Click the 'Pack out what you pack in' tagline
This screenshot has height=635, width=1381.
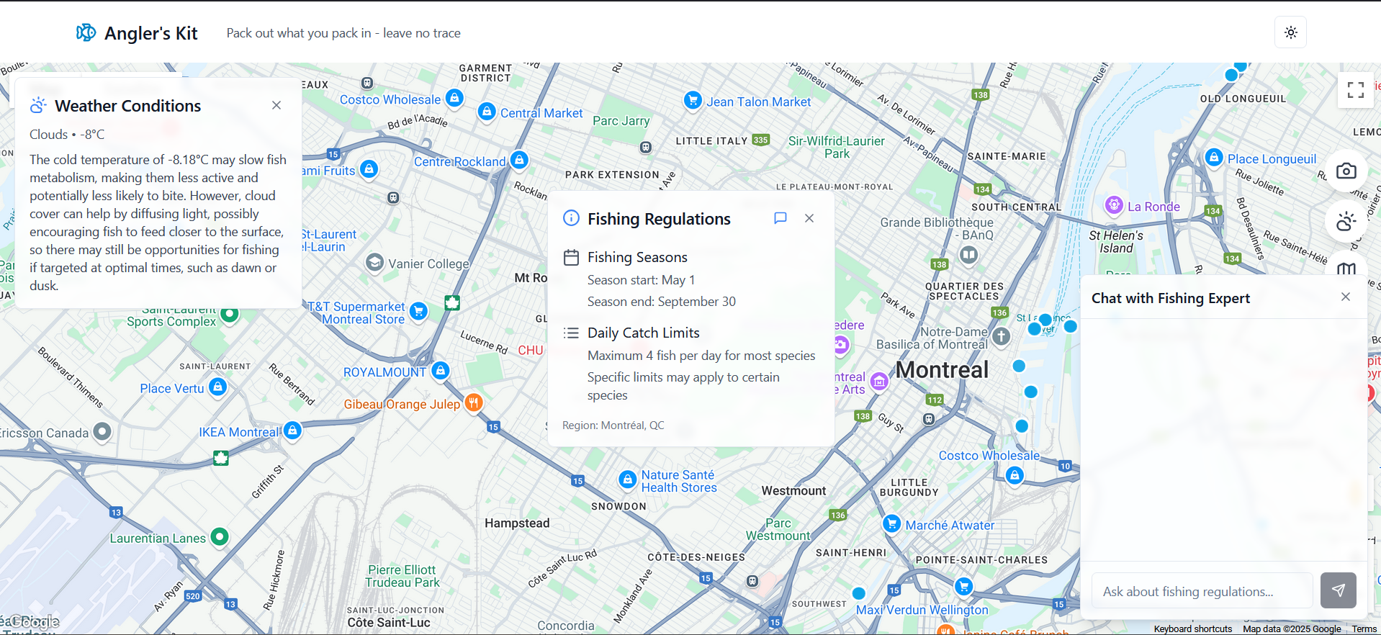pos(343,33)
